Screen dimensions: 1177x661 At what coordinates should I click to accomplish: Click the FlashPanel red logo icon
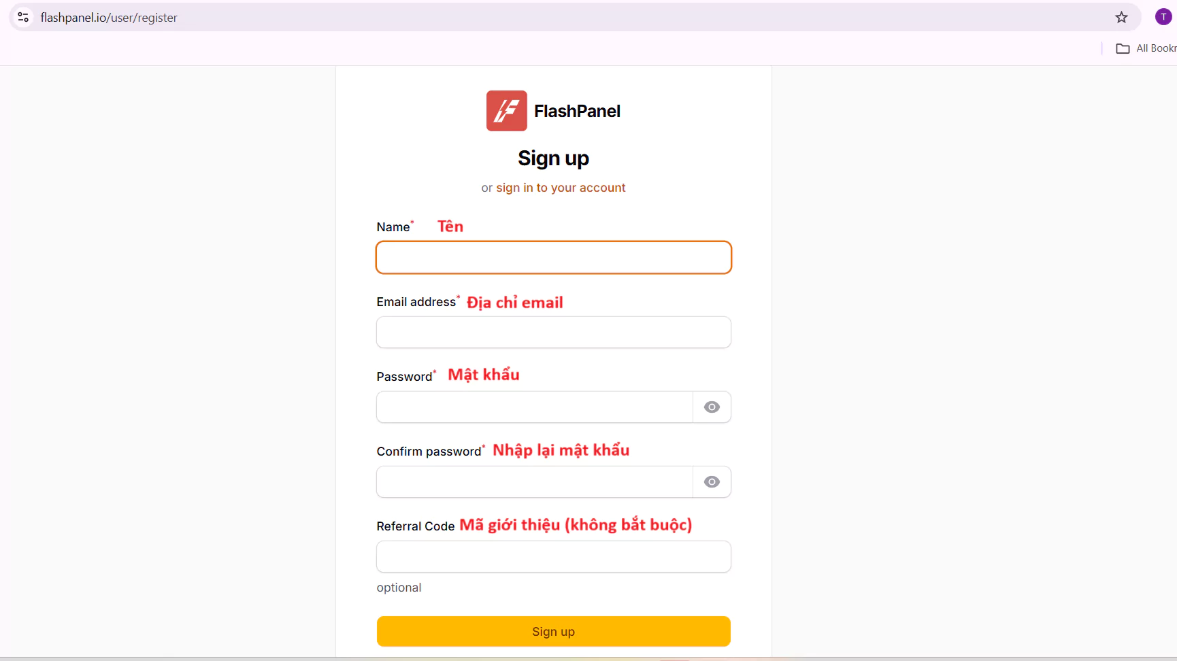[506, 111]
